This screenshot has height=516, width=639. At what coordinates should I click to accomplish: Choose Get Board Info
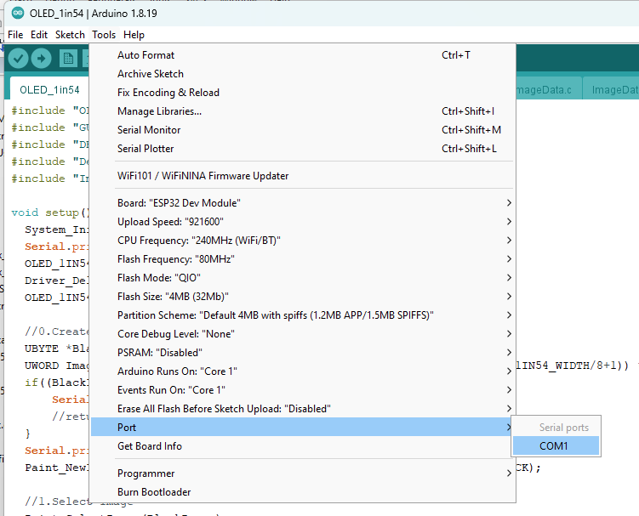pyautogui.click(x=303, y=446)
